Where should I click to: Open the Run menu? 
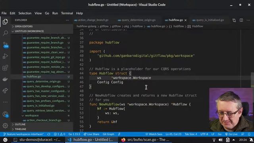(55, 13)
